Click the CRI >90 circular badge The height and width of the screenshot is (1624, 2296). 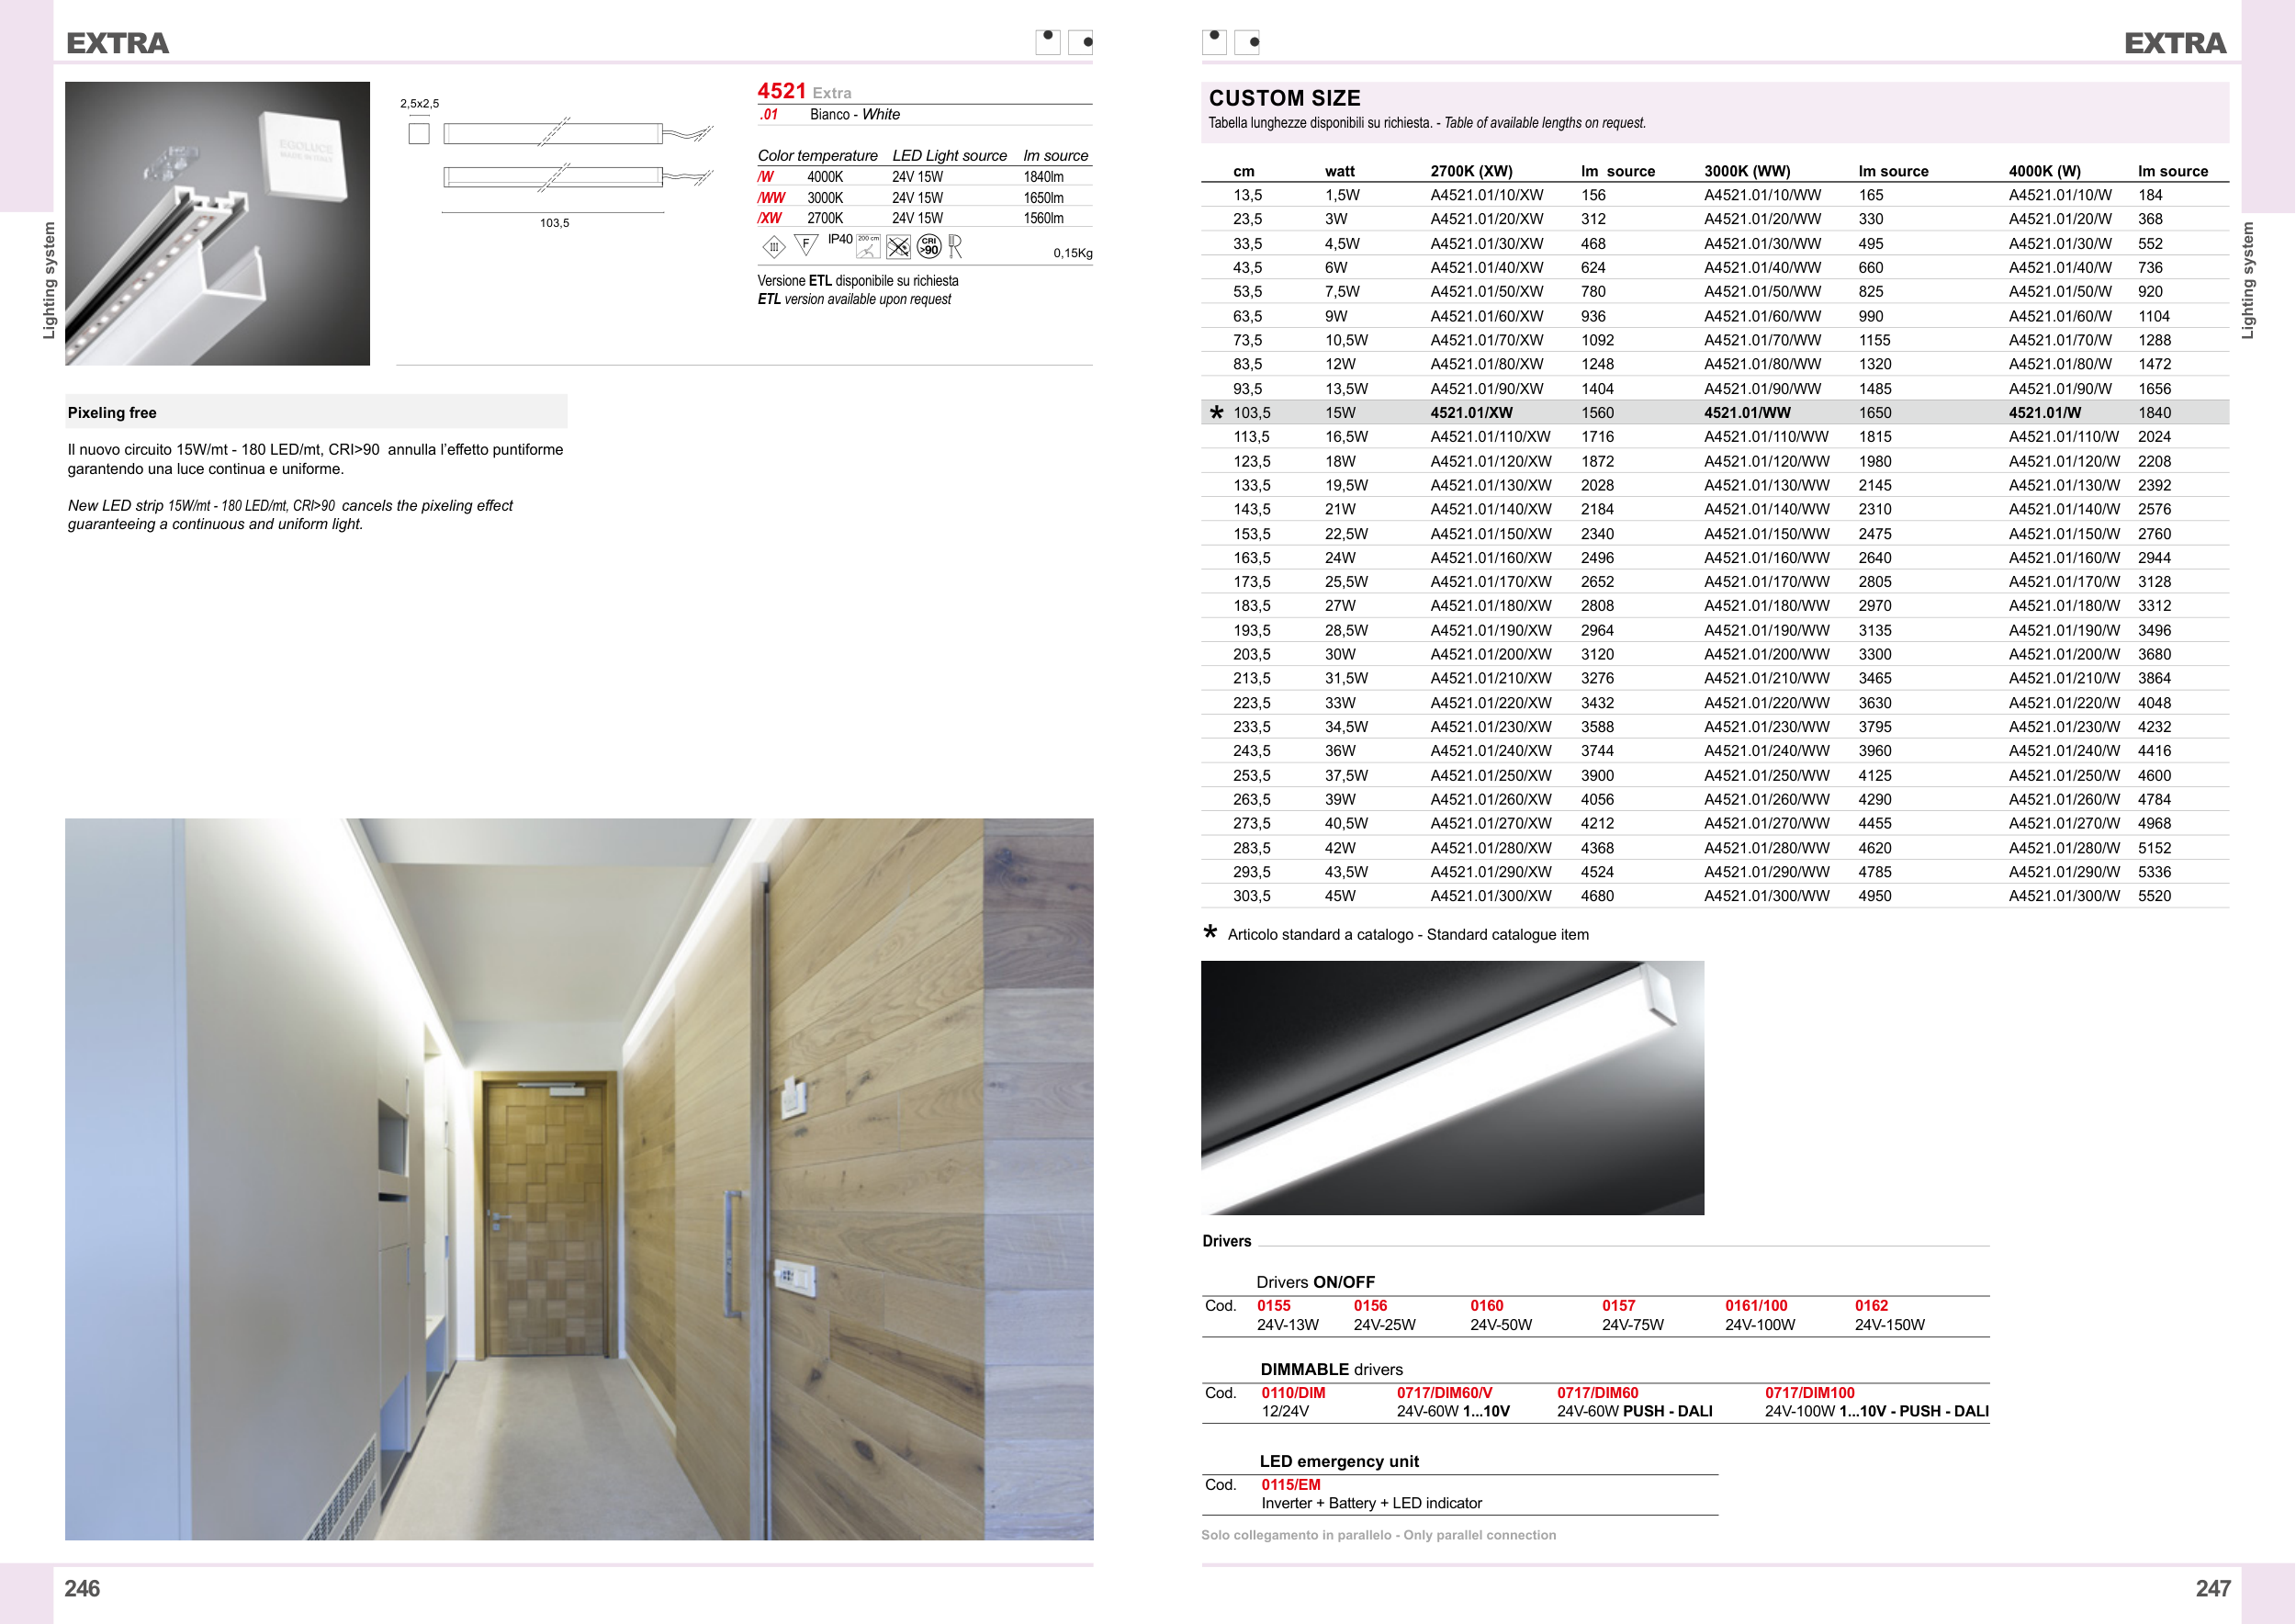[929, 246]
